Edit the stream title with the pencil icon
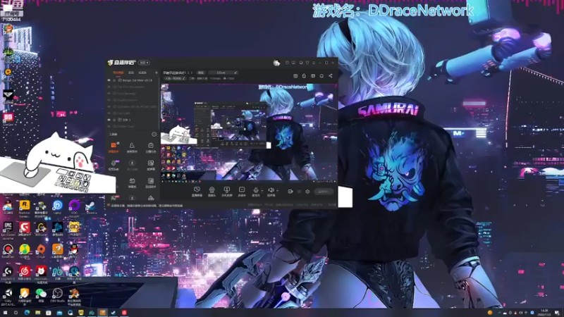 click(184, 78)
